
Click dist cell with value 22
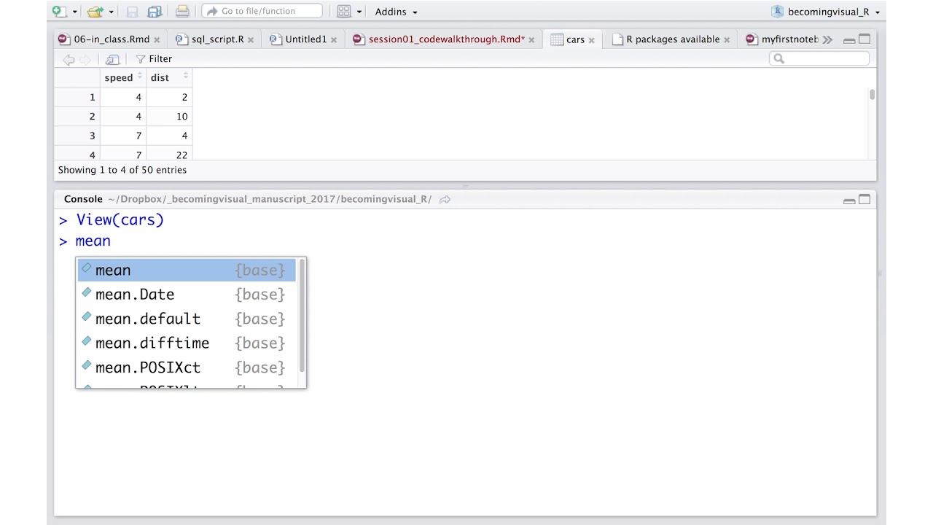tap(169, 155)
